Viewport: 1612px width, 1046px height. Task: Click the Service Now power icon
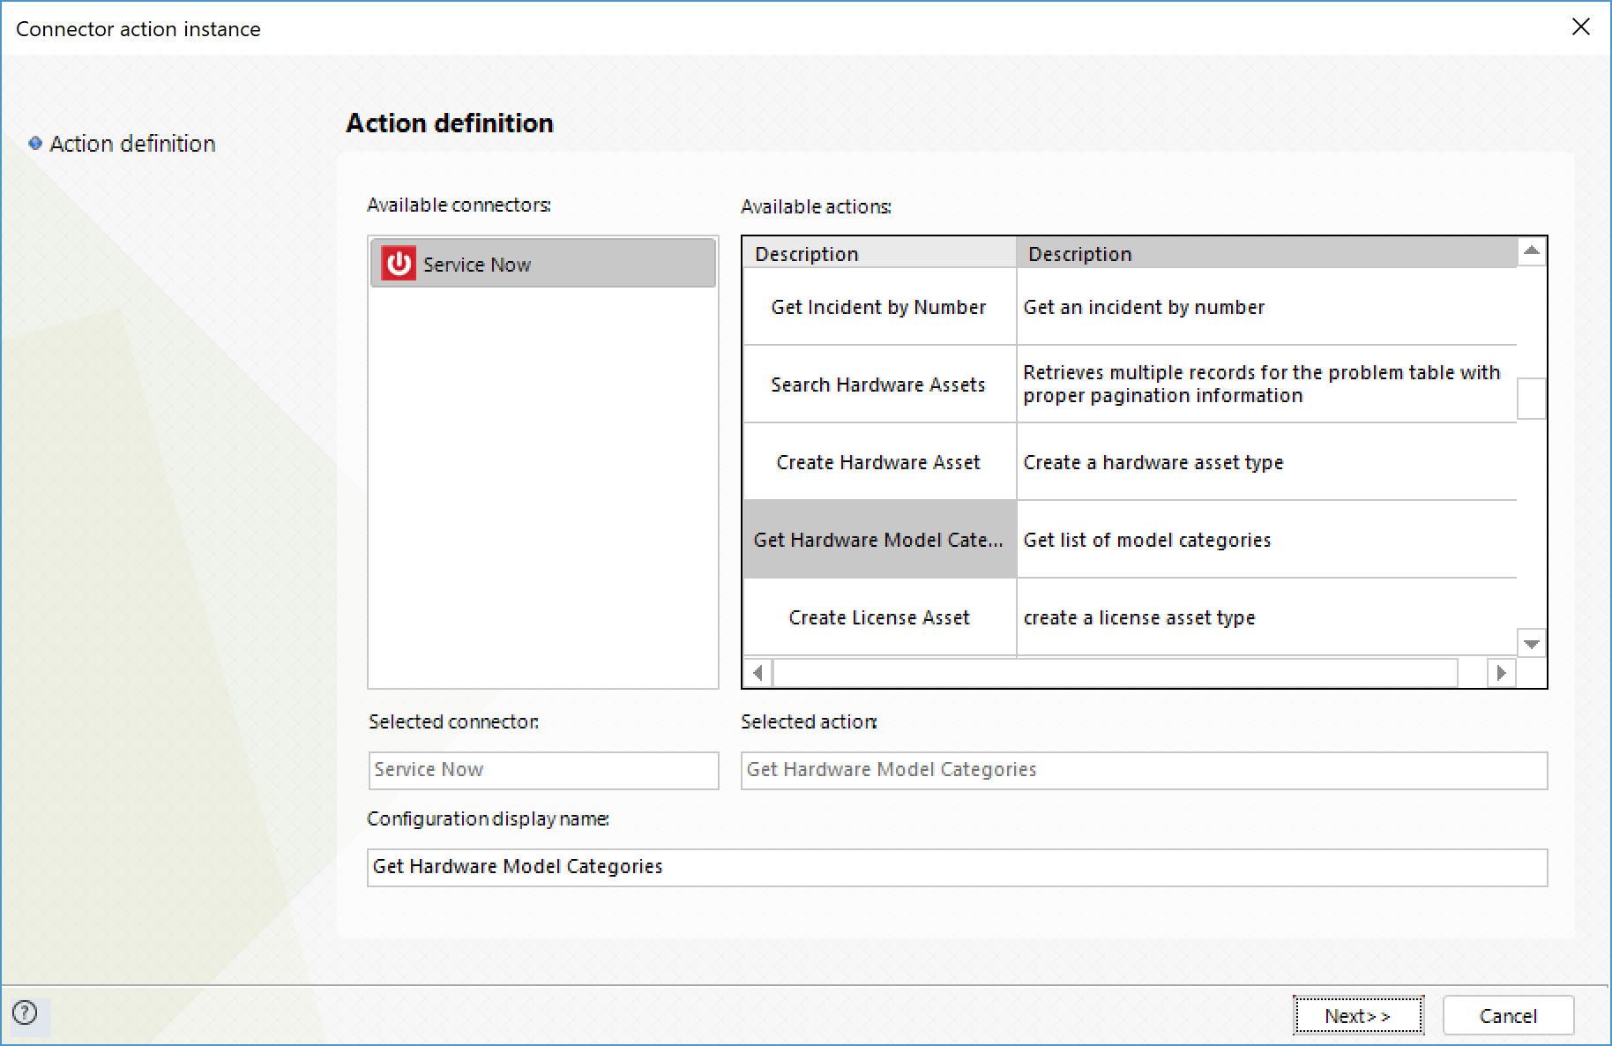click(399, 263)
